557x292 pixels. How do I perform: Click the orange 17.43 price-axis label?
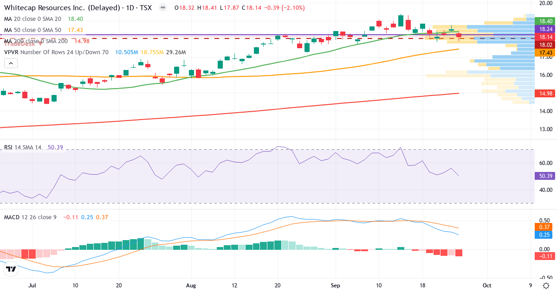point(544,53)
